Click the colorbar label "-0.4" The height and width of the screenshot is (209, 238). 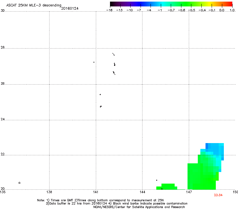202,10
